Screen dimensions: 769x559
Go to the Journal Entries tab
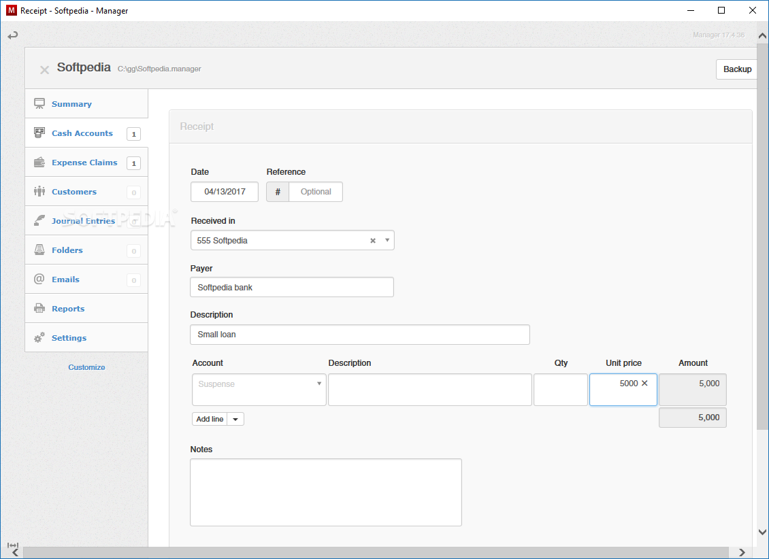(86, 220)
